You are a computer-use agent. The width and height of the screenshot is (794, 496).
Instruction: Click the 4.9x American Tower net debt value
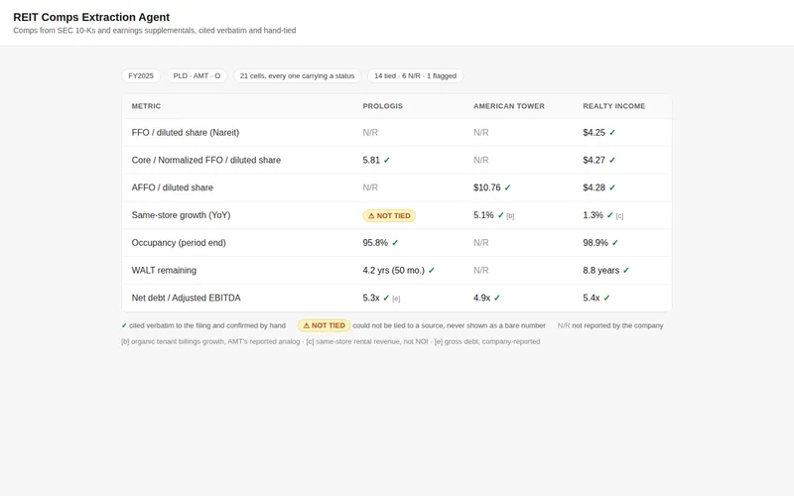click(x=482, y=299)
